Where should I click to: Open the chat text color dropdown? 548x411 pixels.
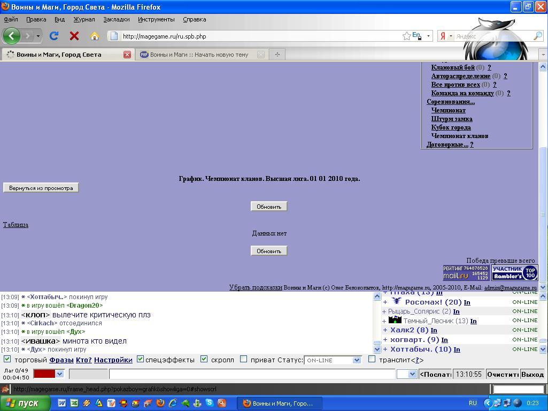point(59,374)
